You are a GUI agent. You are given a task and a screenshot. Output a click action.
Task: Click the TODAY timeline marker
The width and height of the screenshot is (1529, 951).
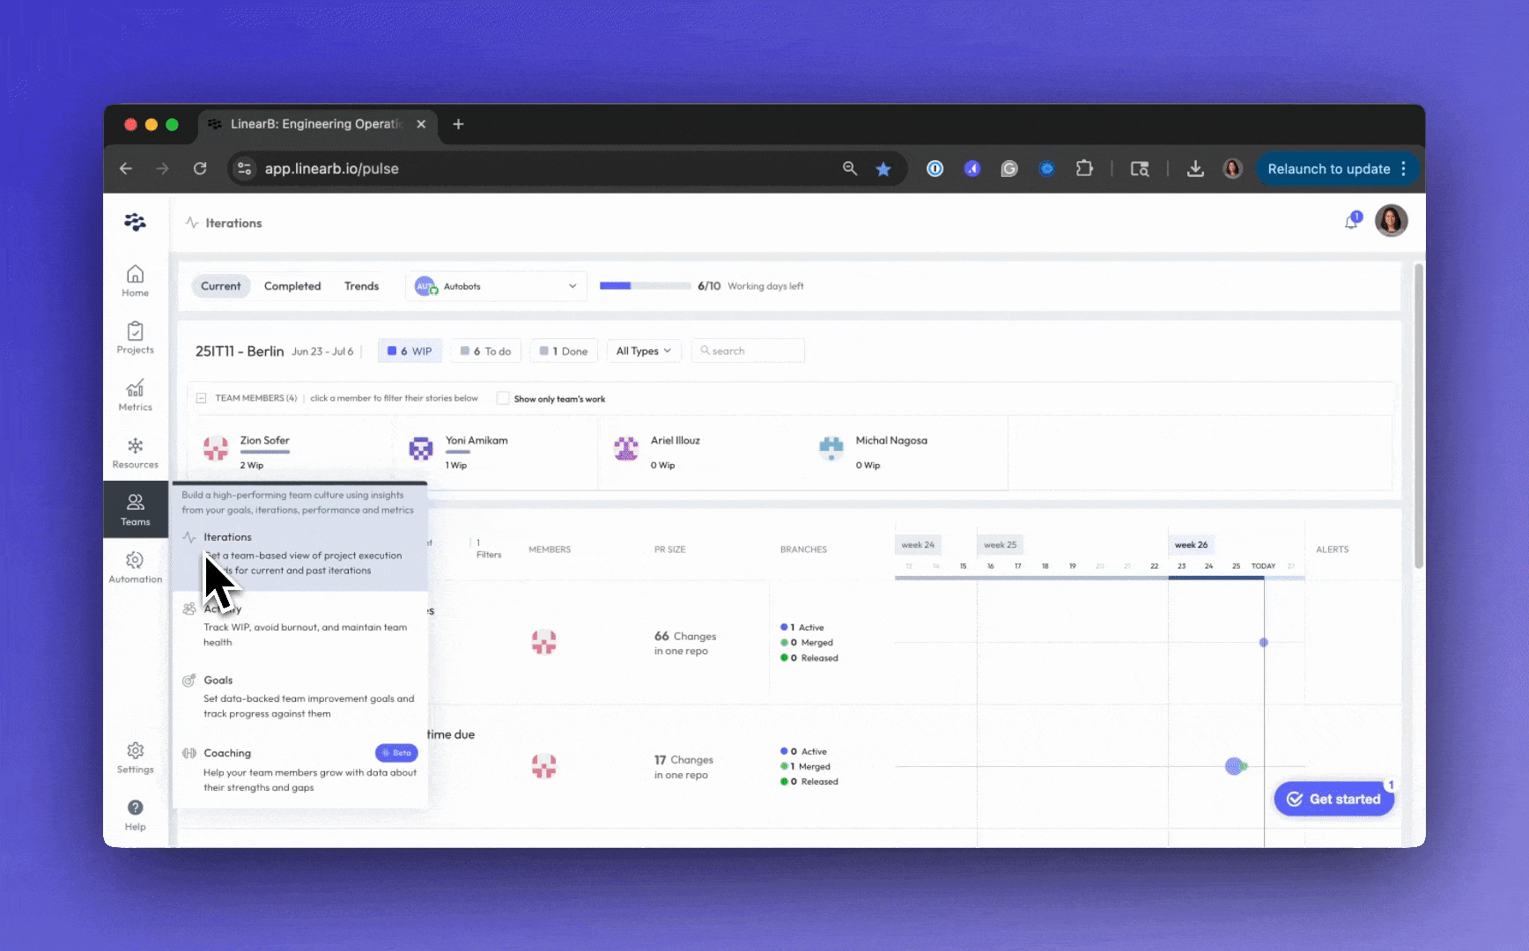pyautogui.click(x=1263, y=566)
